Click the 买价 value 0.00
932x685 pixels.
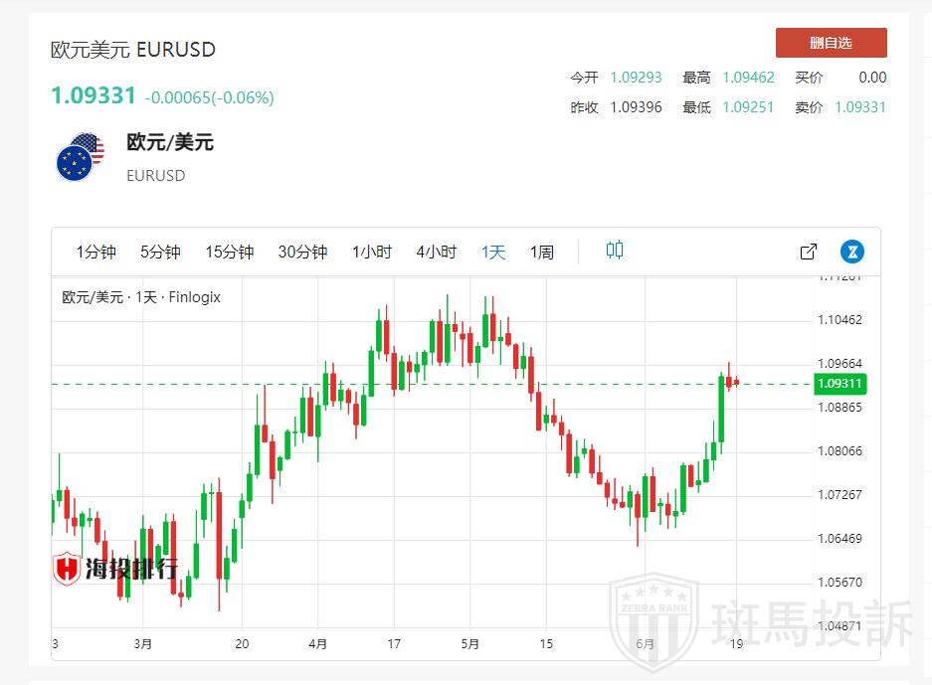(872, 78)
